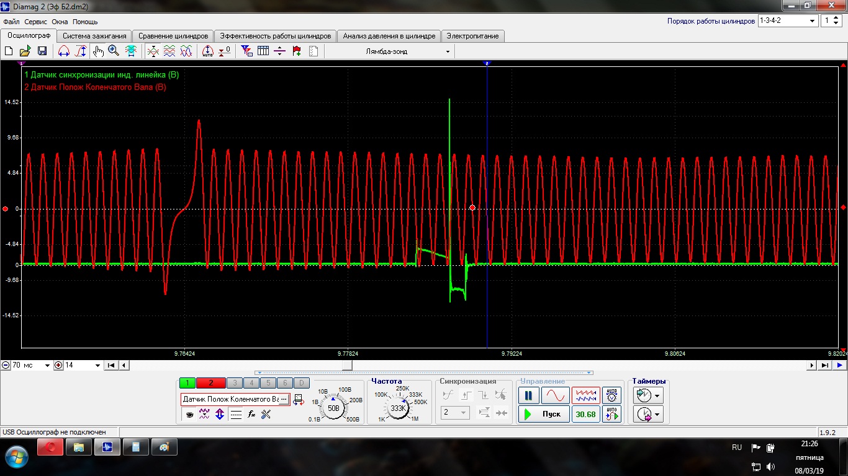The width and height of the screenshot is (848, 476).
Task: Toggle channel visibility eye icon
Action: click(x=189, y=415)
